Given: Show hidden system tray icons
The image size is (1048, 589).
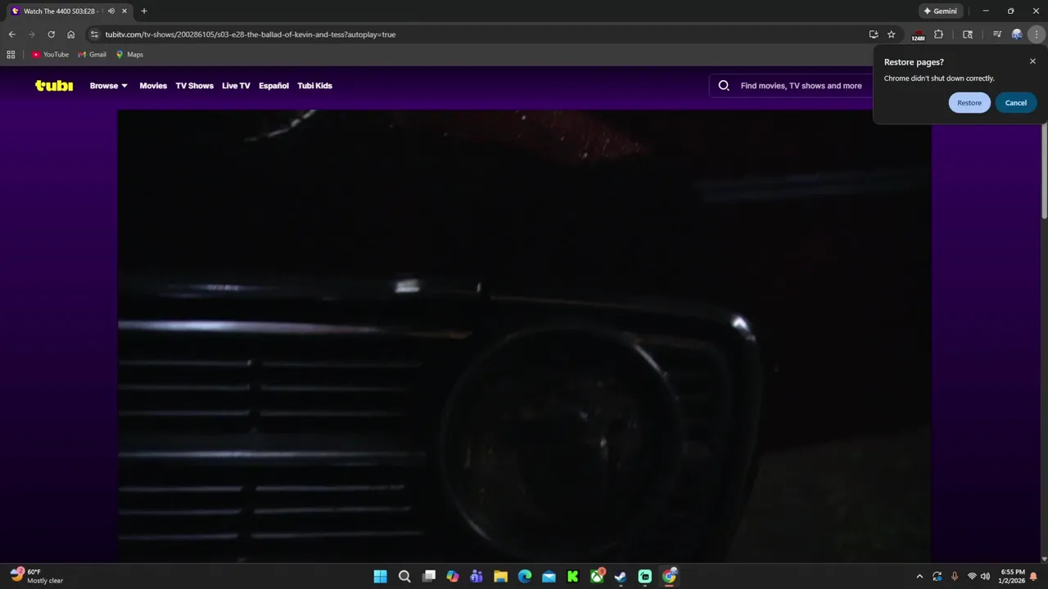Looking at the screenshot, I should [919, 577].
